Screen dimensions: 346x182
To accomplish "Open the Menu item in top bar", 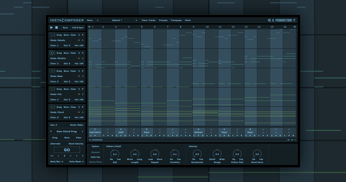I will click(90, 20).
